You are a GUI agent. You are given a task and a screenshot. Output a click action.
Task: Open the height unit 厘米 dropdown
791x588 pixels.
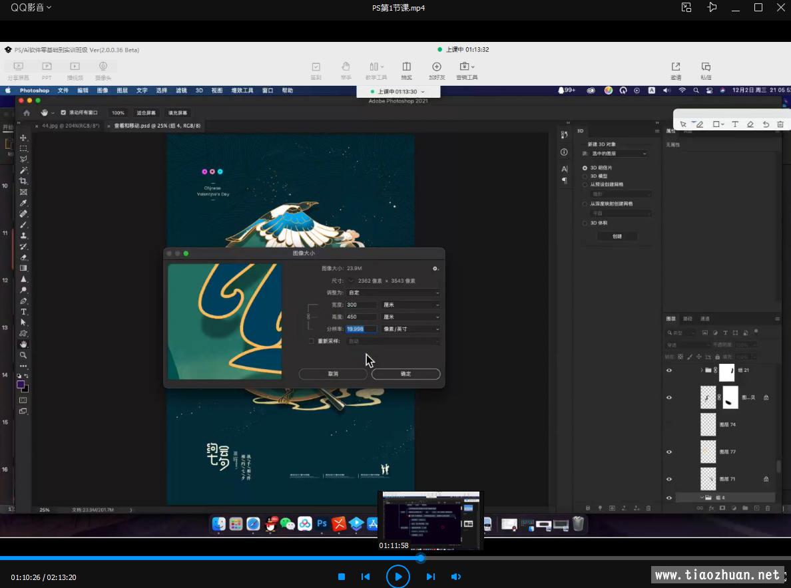click(411, 317)
